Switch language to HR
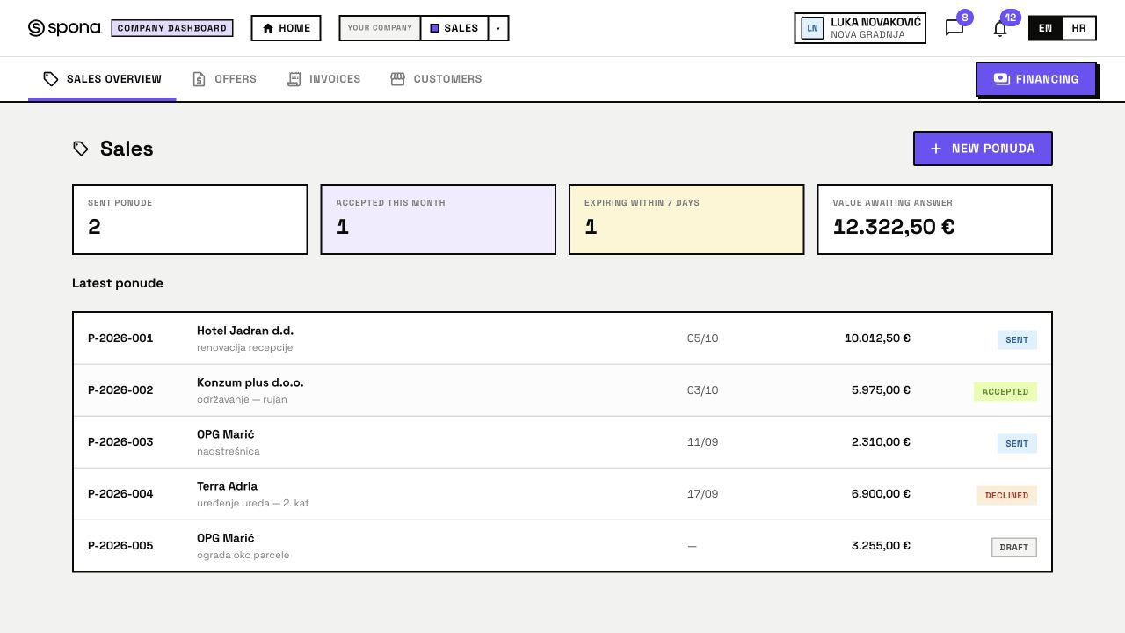This screenshot has height=633, width=1125. point(1078,28)
